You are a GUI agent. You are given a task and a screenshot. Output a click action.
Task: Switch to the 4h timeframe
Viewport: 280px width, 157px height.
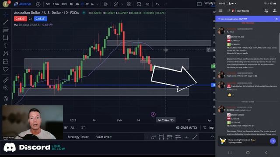point(77,4)
